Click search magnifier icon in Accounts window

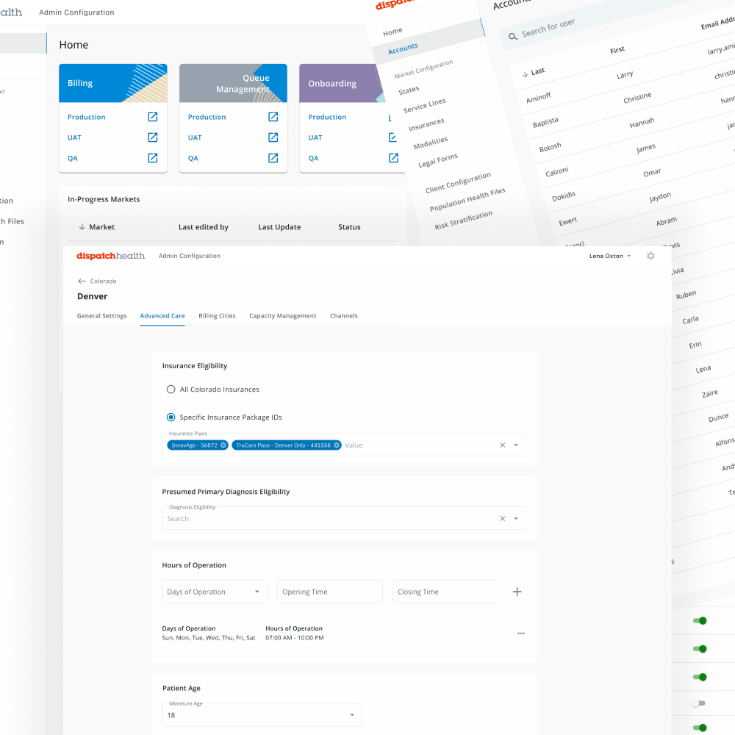[x=513, y=36]
